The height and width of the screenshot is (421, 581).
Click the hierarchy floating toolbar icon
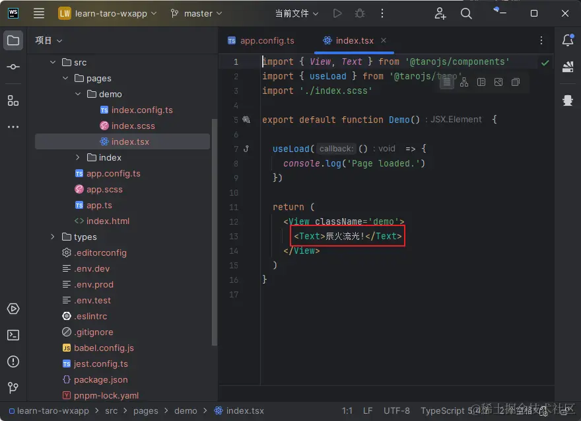pyautogui.click(x=464, y=83)
